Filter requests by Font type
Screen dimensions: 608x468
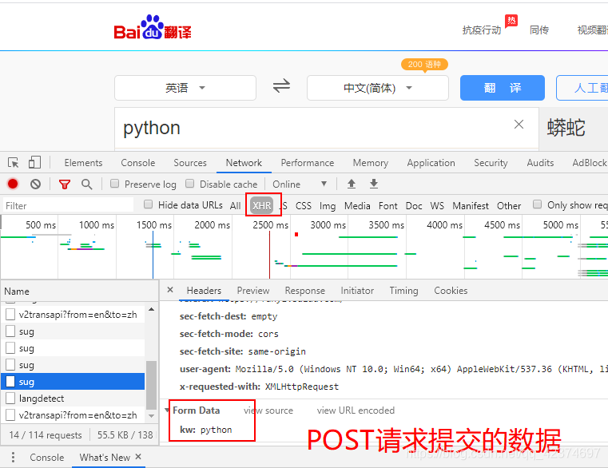387,205
